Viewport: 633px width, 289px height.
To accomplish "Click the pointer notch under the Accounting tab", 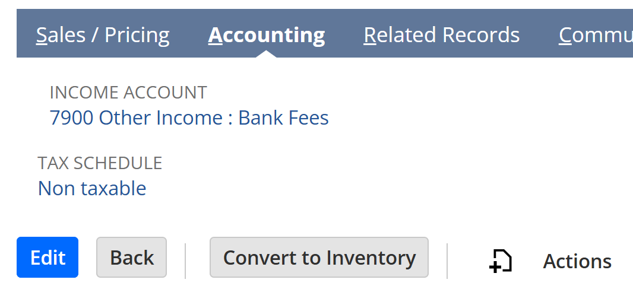I will pos(266,54).
